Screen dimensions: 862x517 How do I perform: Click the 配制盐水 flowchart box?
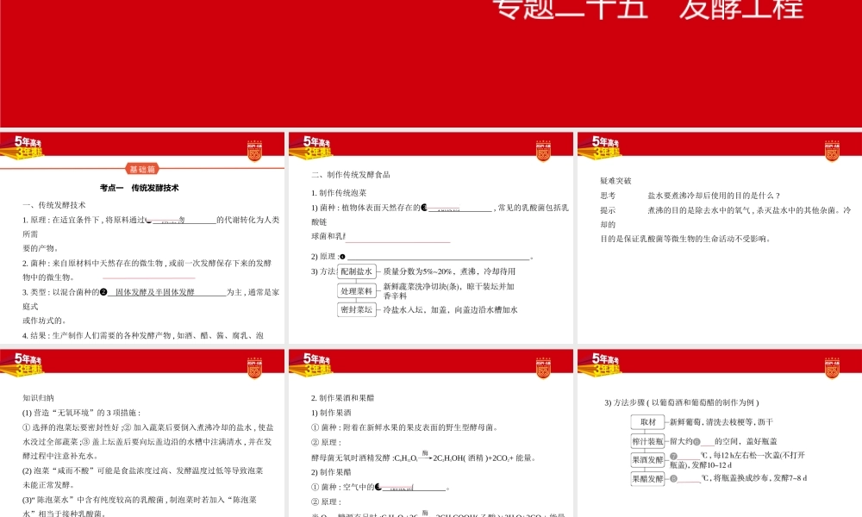pyautogui.click(x=357, y=271)
